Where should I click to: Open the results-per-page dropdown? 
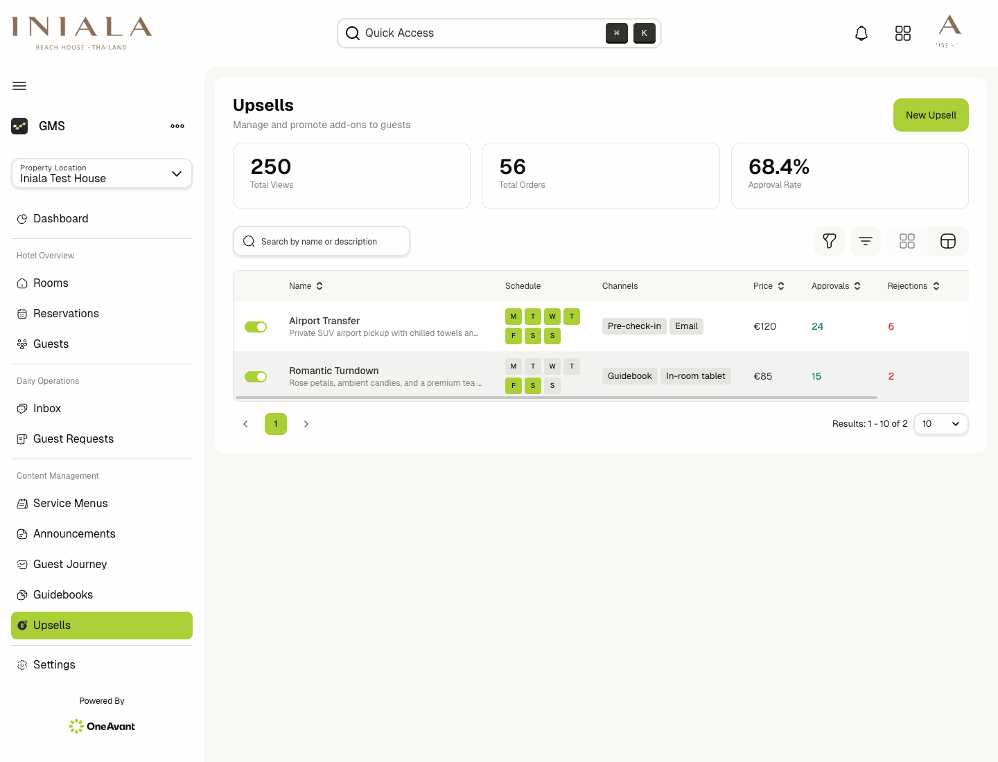coord(940,424)
